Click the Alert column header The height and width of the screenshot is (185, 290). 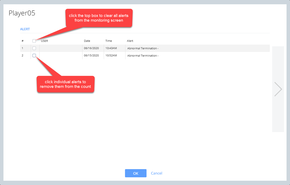pyautogui.click(x=130, y=41)
